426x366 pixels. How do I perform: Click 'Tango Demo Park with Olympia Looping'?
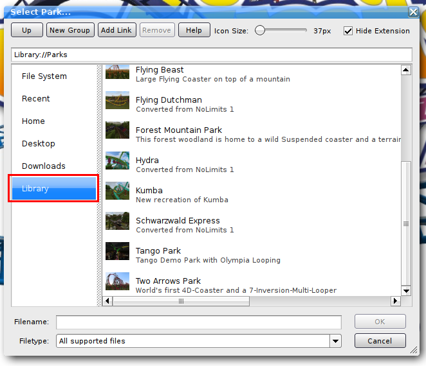click(208, 260)
